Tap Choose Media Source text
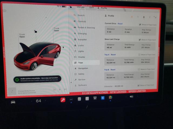The height and width of the screenshot is (129, 173). 26,91
